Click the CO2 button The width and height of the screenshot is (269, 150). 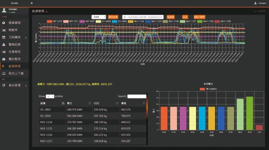[x=185, y=17]
